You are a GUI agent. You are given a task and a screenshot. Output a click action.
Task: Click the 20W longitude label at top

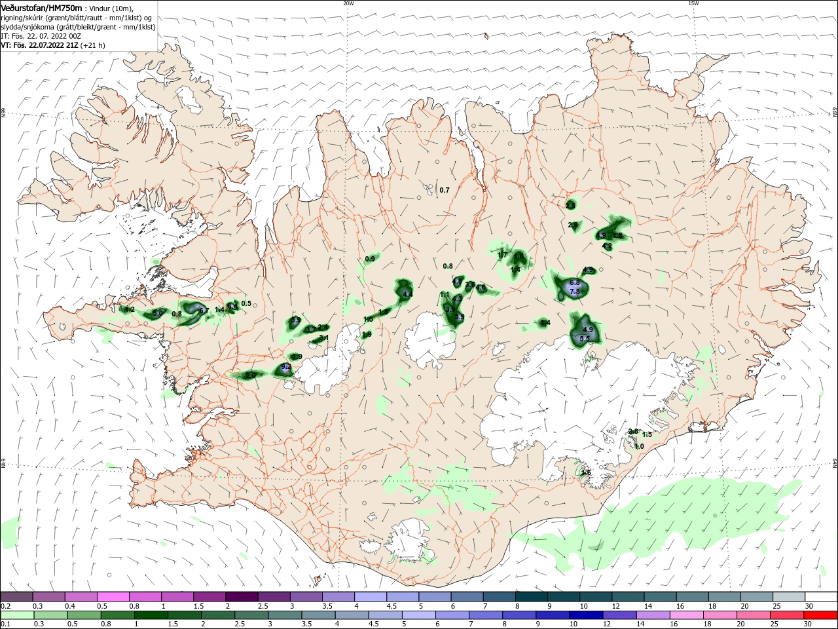[x=348, y=3]
